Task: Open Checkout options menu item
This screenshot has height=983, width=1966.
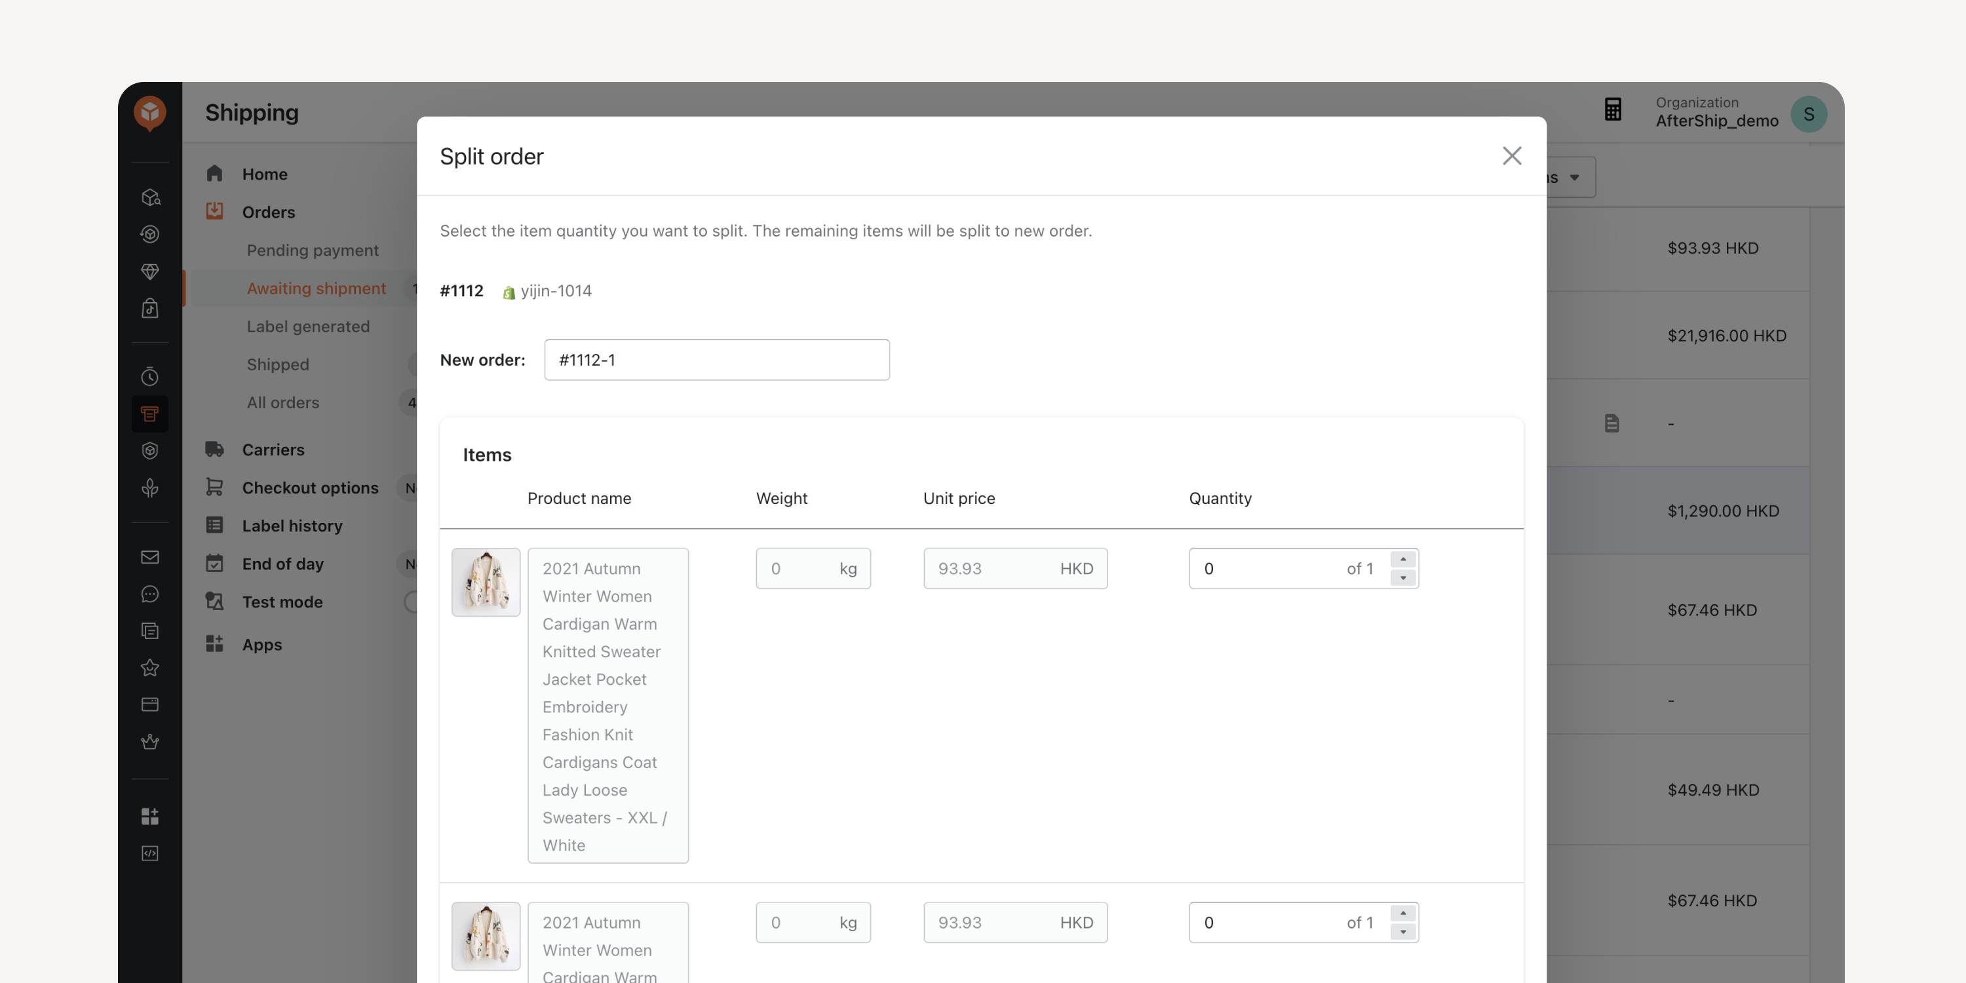Action: pyautogui.click(x=310, y=488)
